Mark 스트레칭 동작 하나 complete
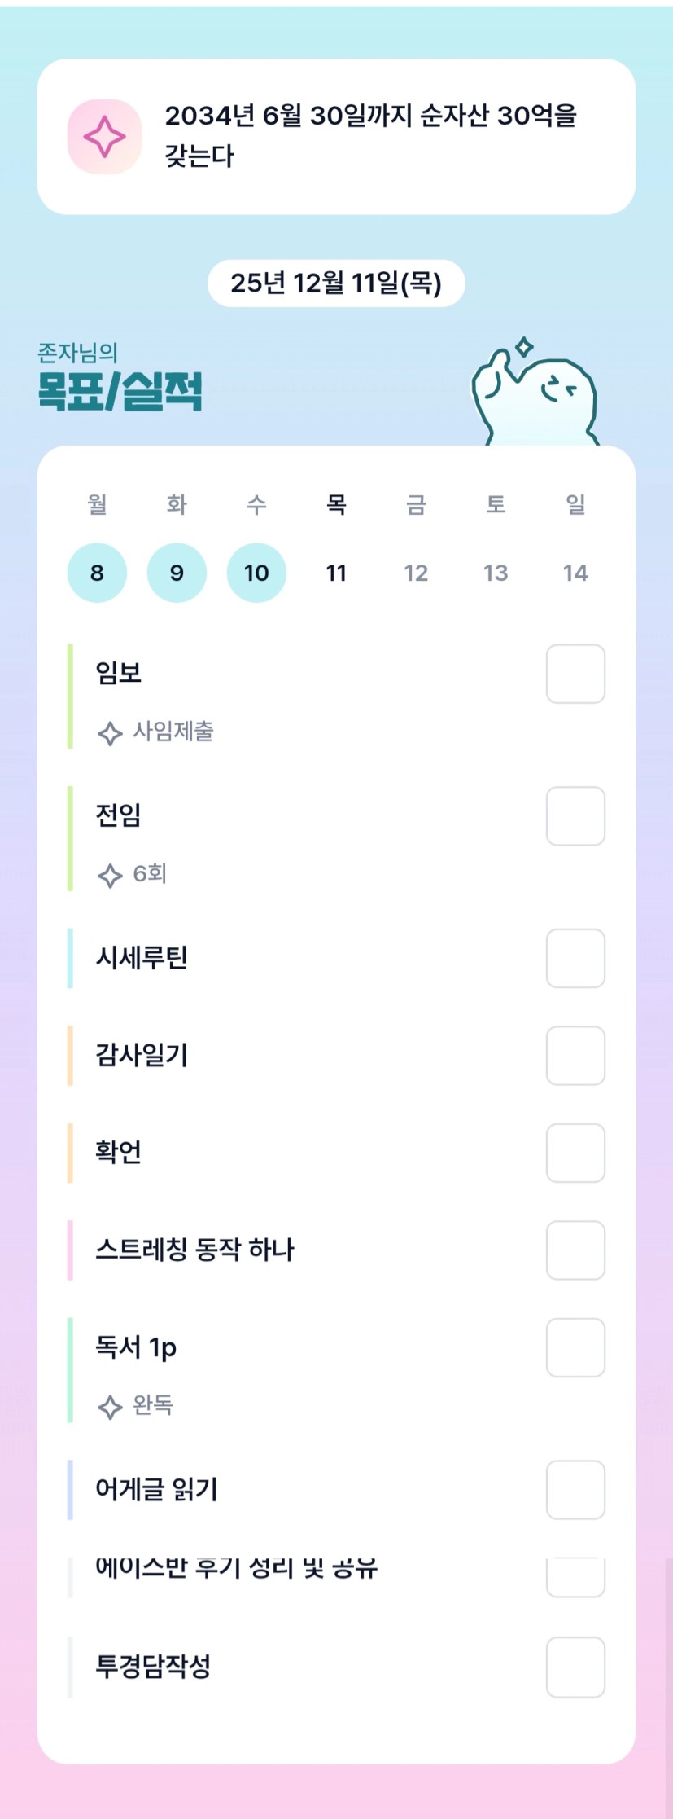Screen dimensions: 673x1819 [575, 1250]
